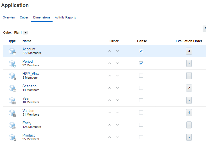Open the Cube Plan1 dropdown
Screen dimensions: 206x143
tap(26, 32)
